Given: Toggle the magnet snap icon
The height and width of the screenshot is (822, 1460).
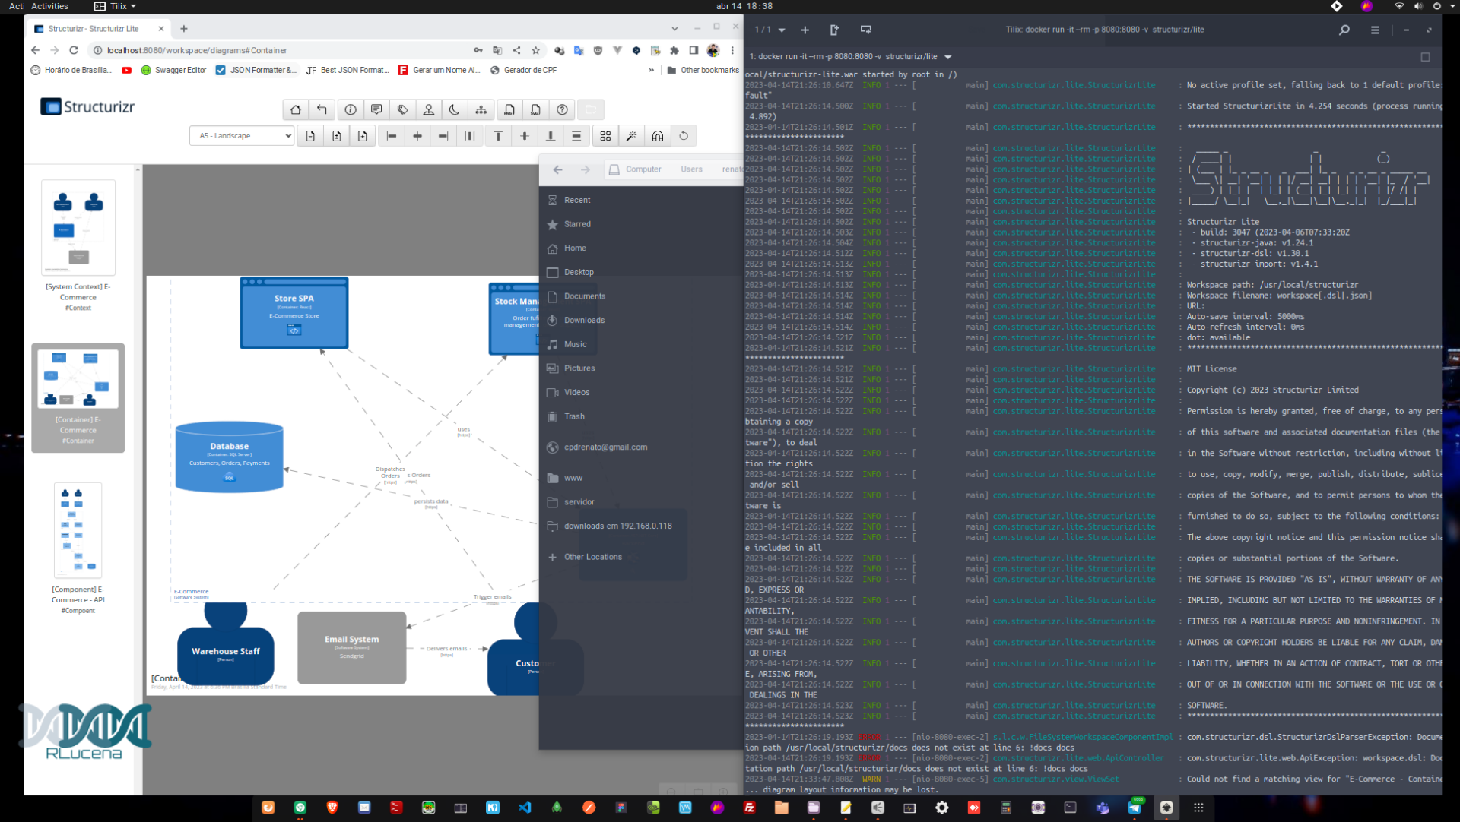Looking at the screenshot, I should click(658, 136).
